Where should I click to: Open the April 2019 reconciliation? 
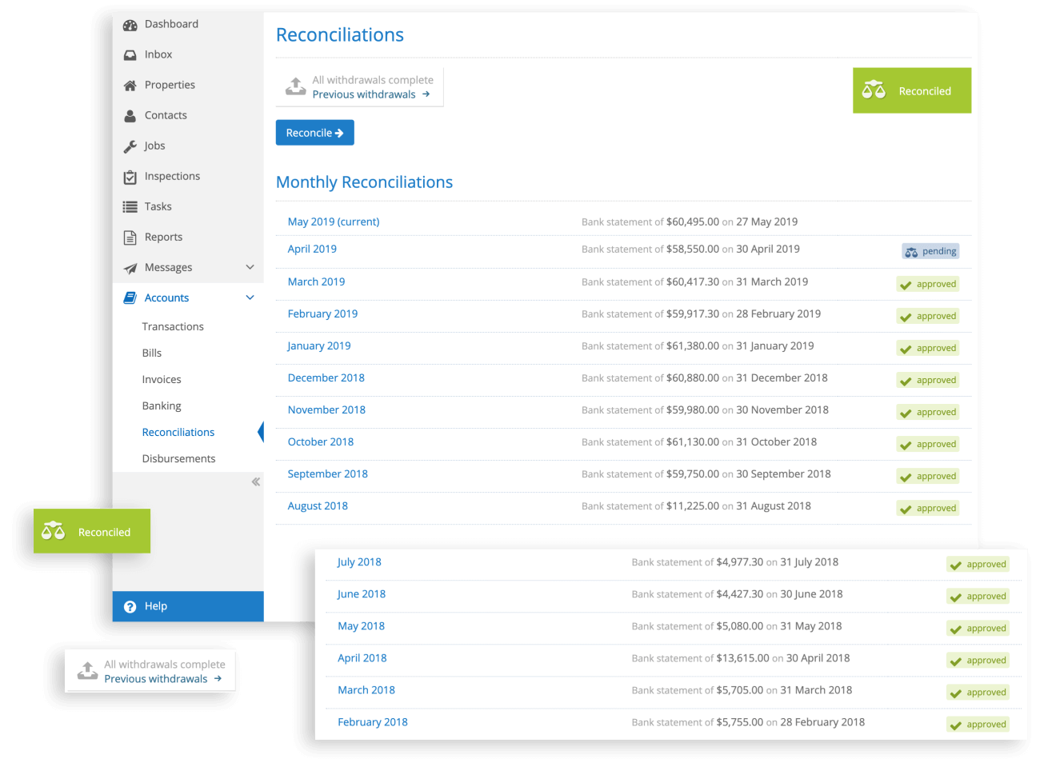[x=312, y=249]
